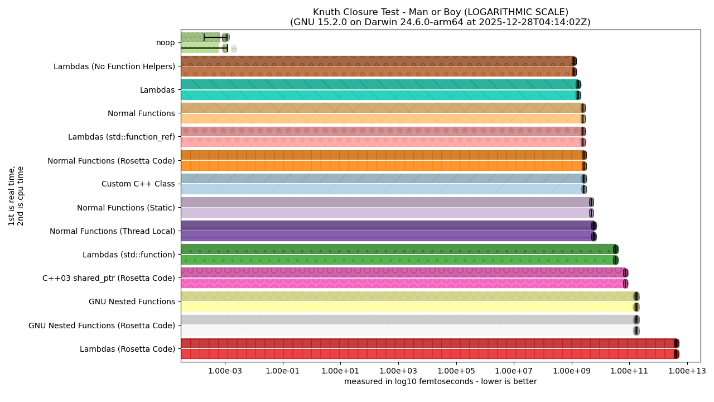Click the noop category label
This screenshot has height=402, width=714.
tap(165, 42)
